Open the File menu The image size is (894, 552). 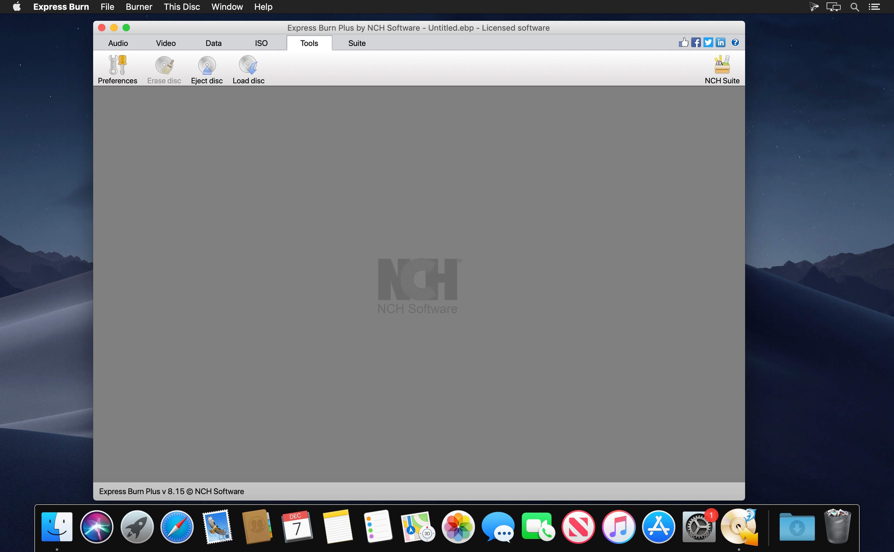click(107, 7)
